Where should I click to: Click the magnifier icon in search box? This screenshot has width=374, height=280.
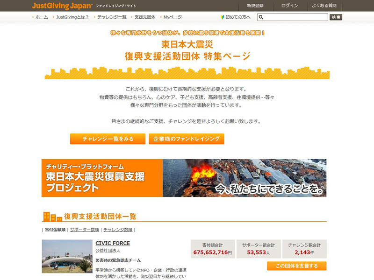coord(261,17)
